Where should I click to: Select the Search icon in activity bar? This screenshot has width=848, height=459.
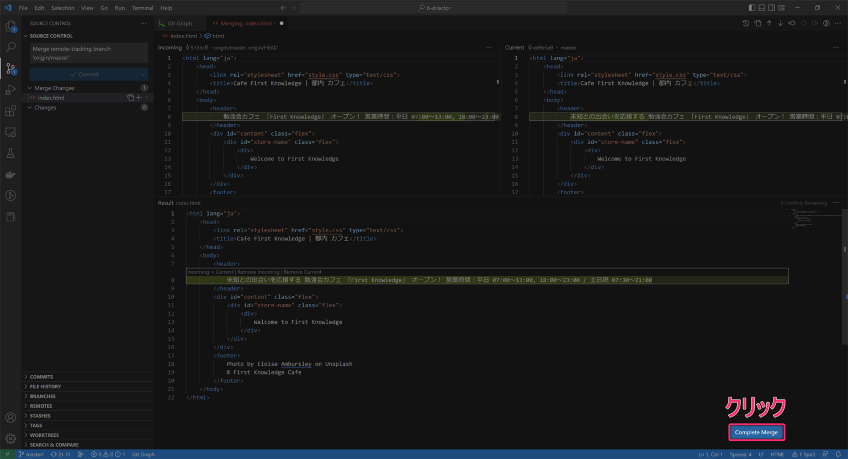pos(10,47)
